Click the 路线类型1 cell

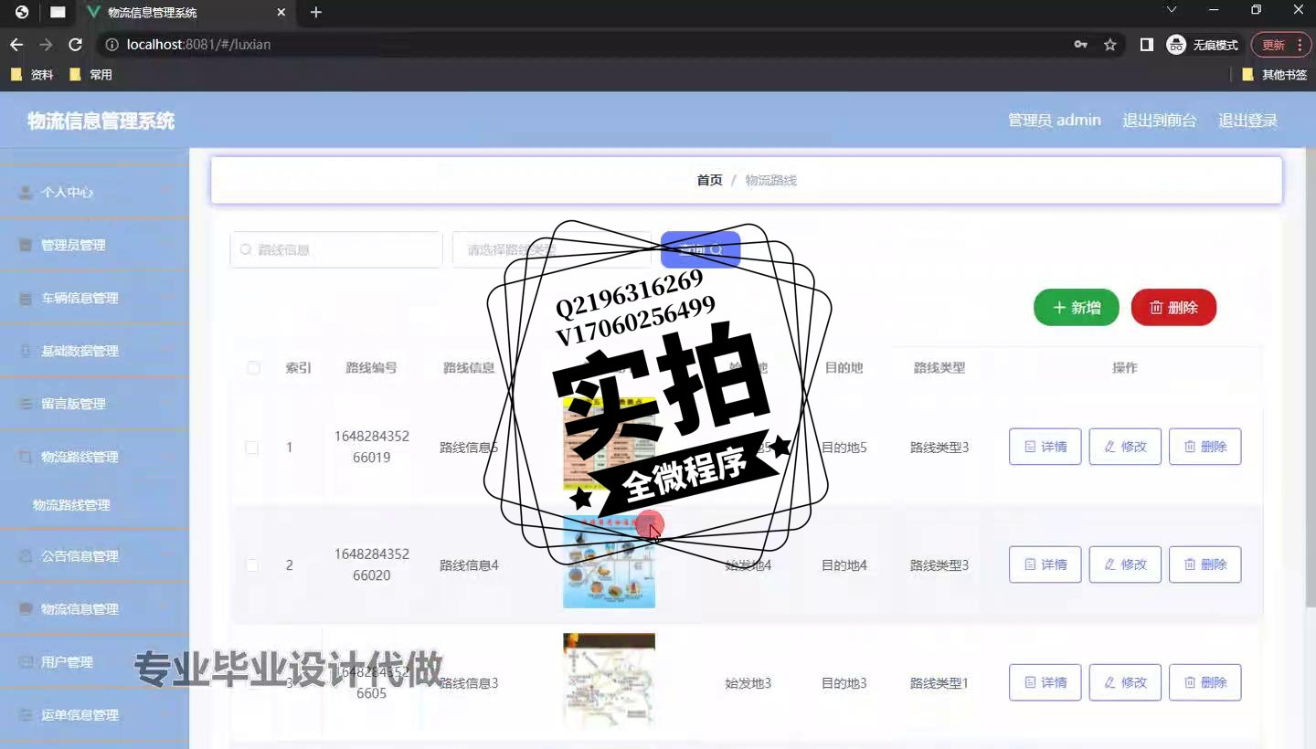click(x=939, y=683)
